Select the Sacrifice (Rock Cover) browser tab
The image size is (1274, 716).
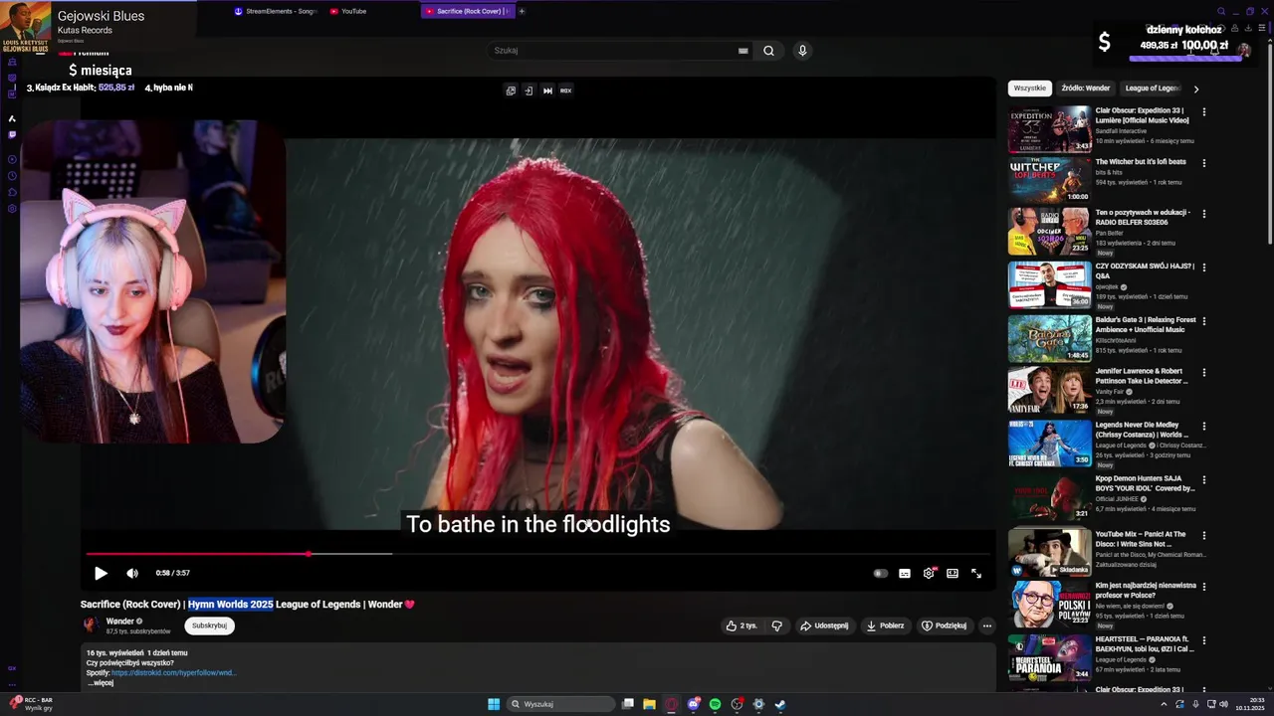pyautogui.click(x=467, y=11)
